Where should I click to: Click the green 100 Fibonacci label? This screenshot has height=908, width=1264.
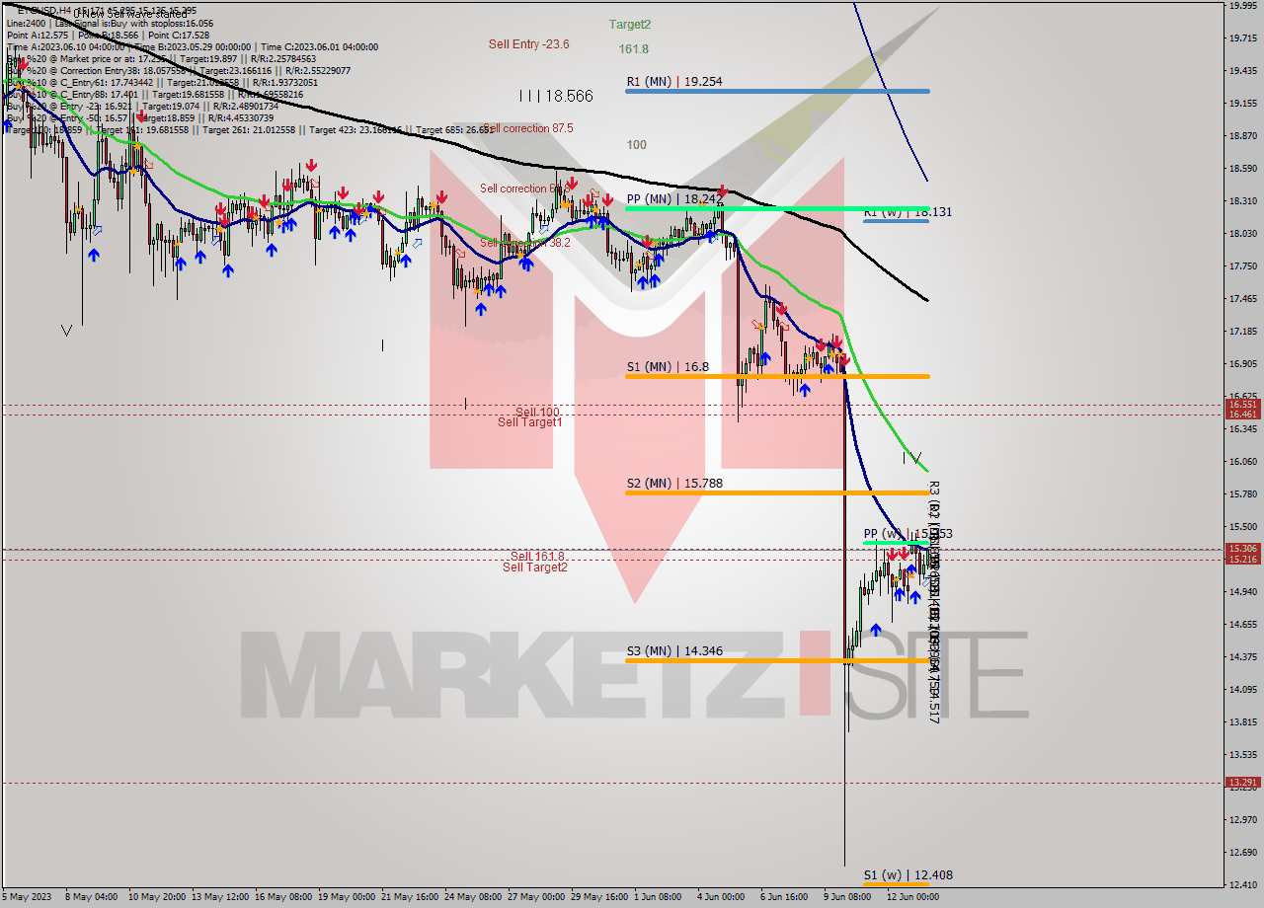(x=636, y=145)
